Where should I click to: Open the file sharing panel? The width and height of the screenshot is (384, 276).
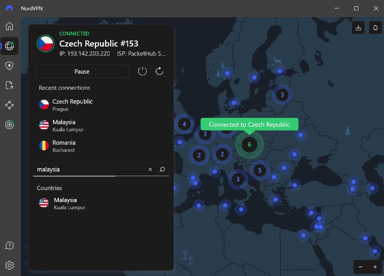tap(9, 85)
